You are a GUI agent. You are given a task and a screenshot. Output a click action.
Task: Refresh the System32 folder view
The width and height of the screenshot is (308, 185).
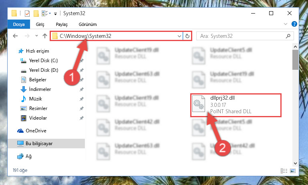(187, 36)
